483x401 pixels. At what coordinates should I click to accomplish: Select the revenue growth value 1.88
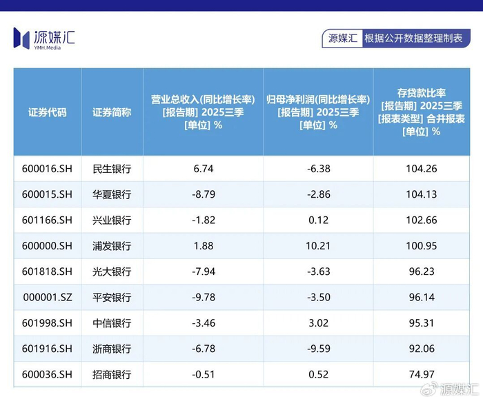(x=204, y=246)
